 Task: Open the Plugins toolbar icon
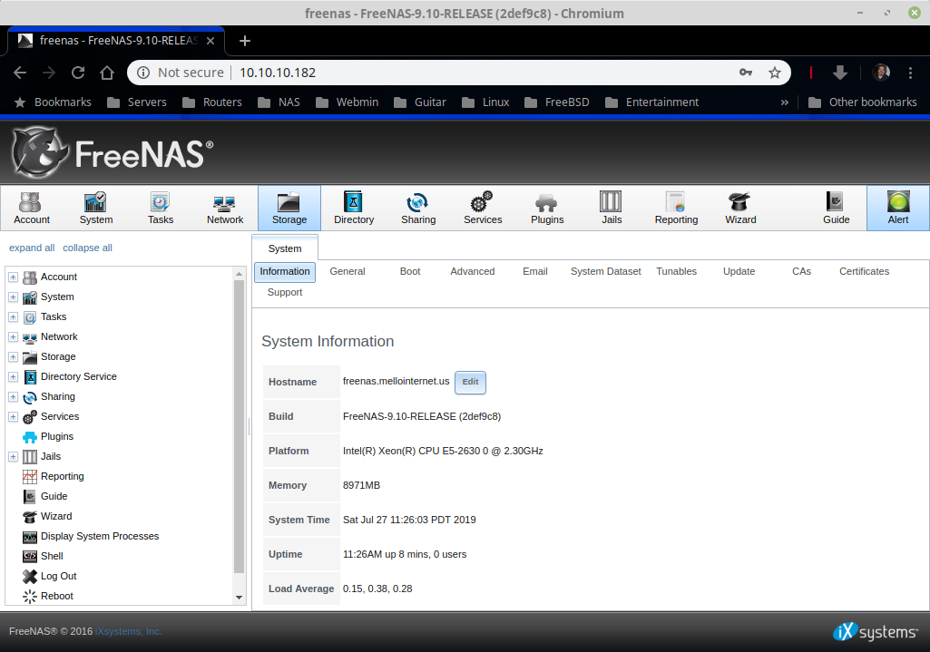tap(547, 208)
